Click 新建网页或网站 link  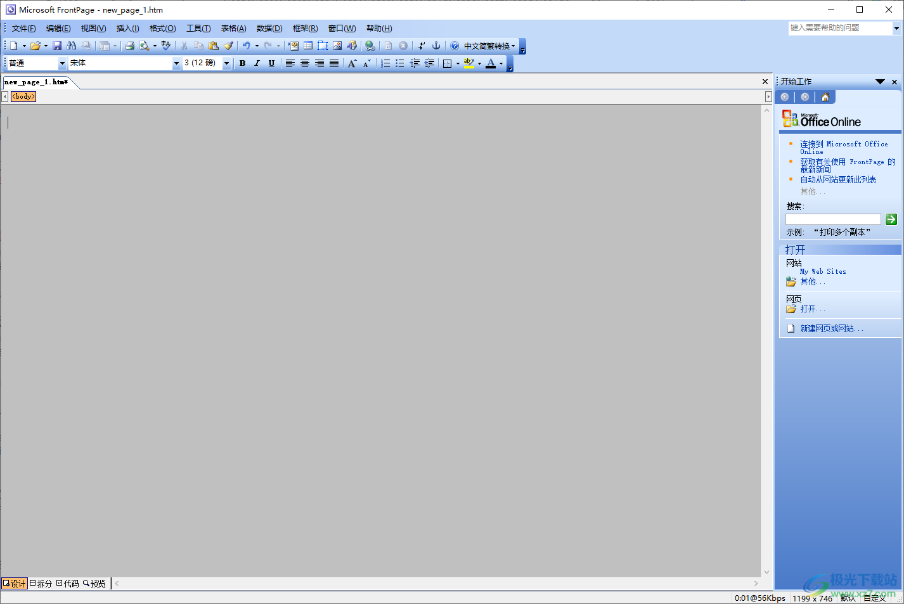pyautogui.click(x=831, y=328)
